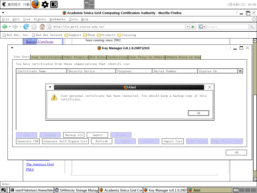Click the Red Hat, Inc. bookmark
The width and height of the screenshot is (257, 193).
16,35
